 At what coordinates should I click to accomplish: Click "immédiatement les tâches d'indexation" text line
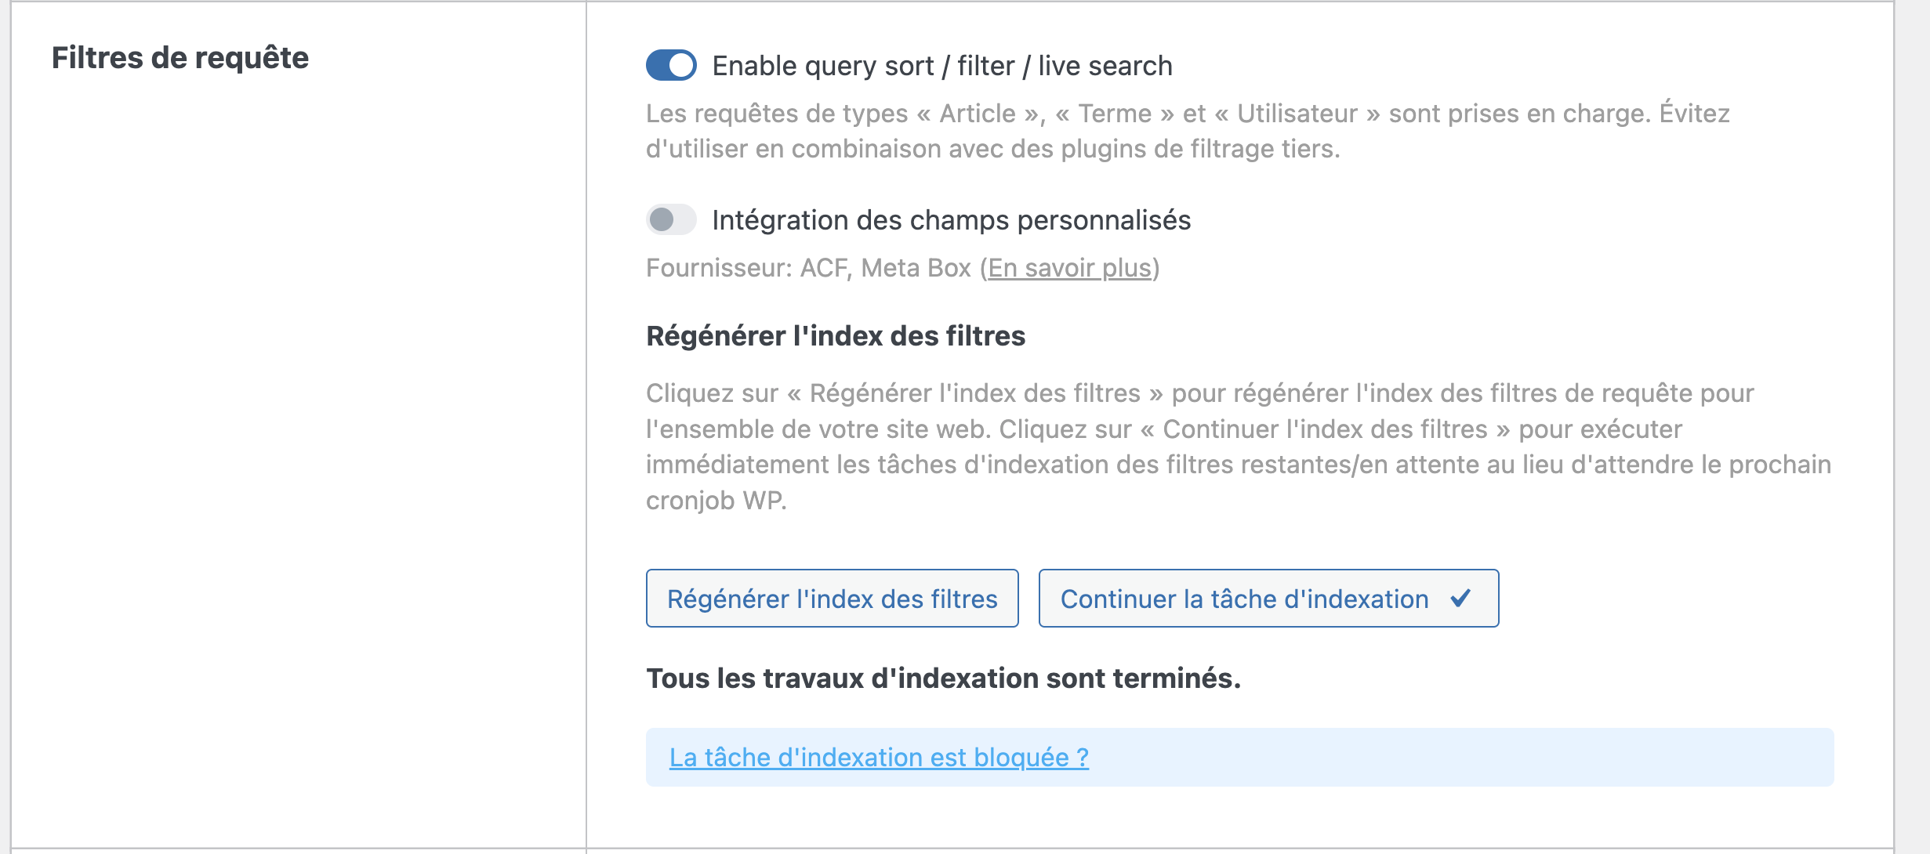(x=1238, y=465)
